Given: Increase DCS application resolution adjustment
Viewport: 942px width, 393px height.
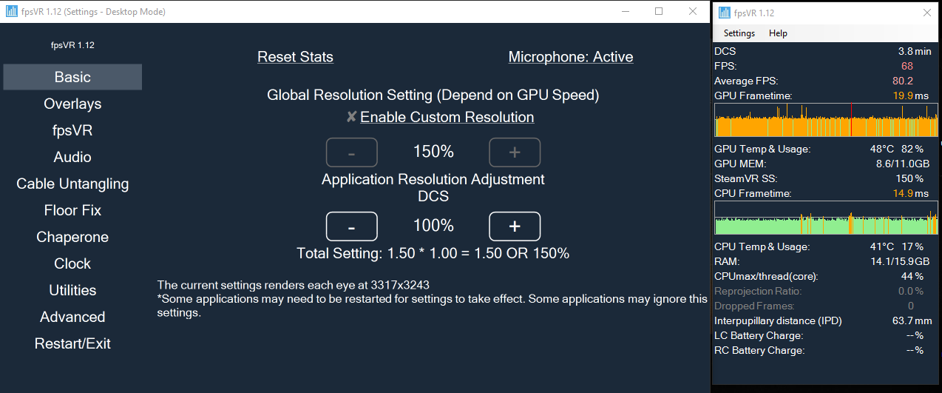Looking at the screenshot, I should [515, 226].
